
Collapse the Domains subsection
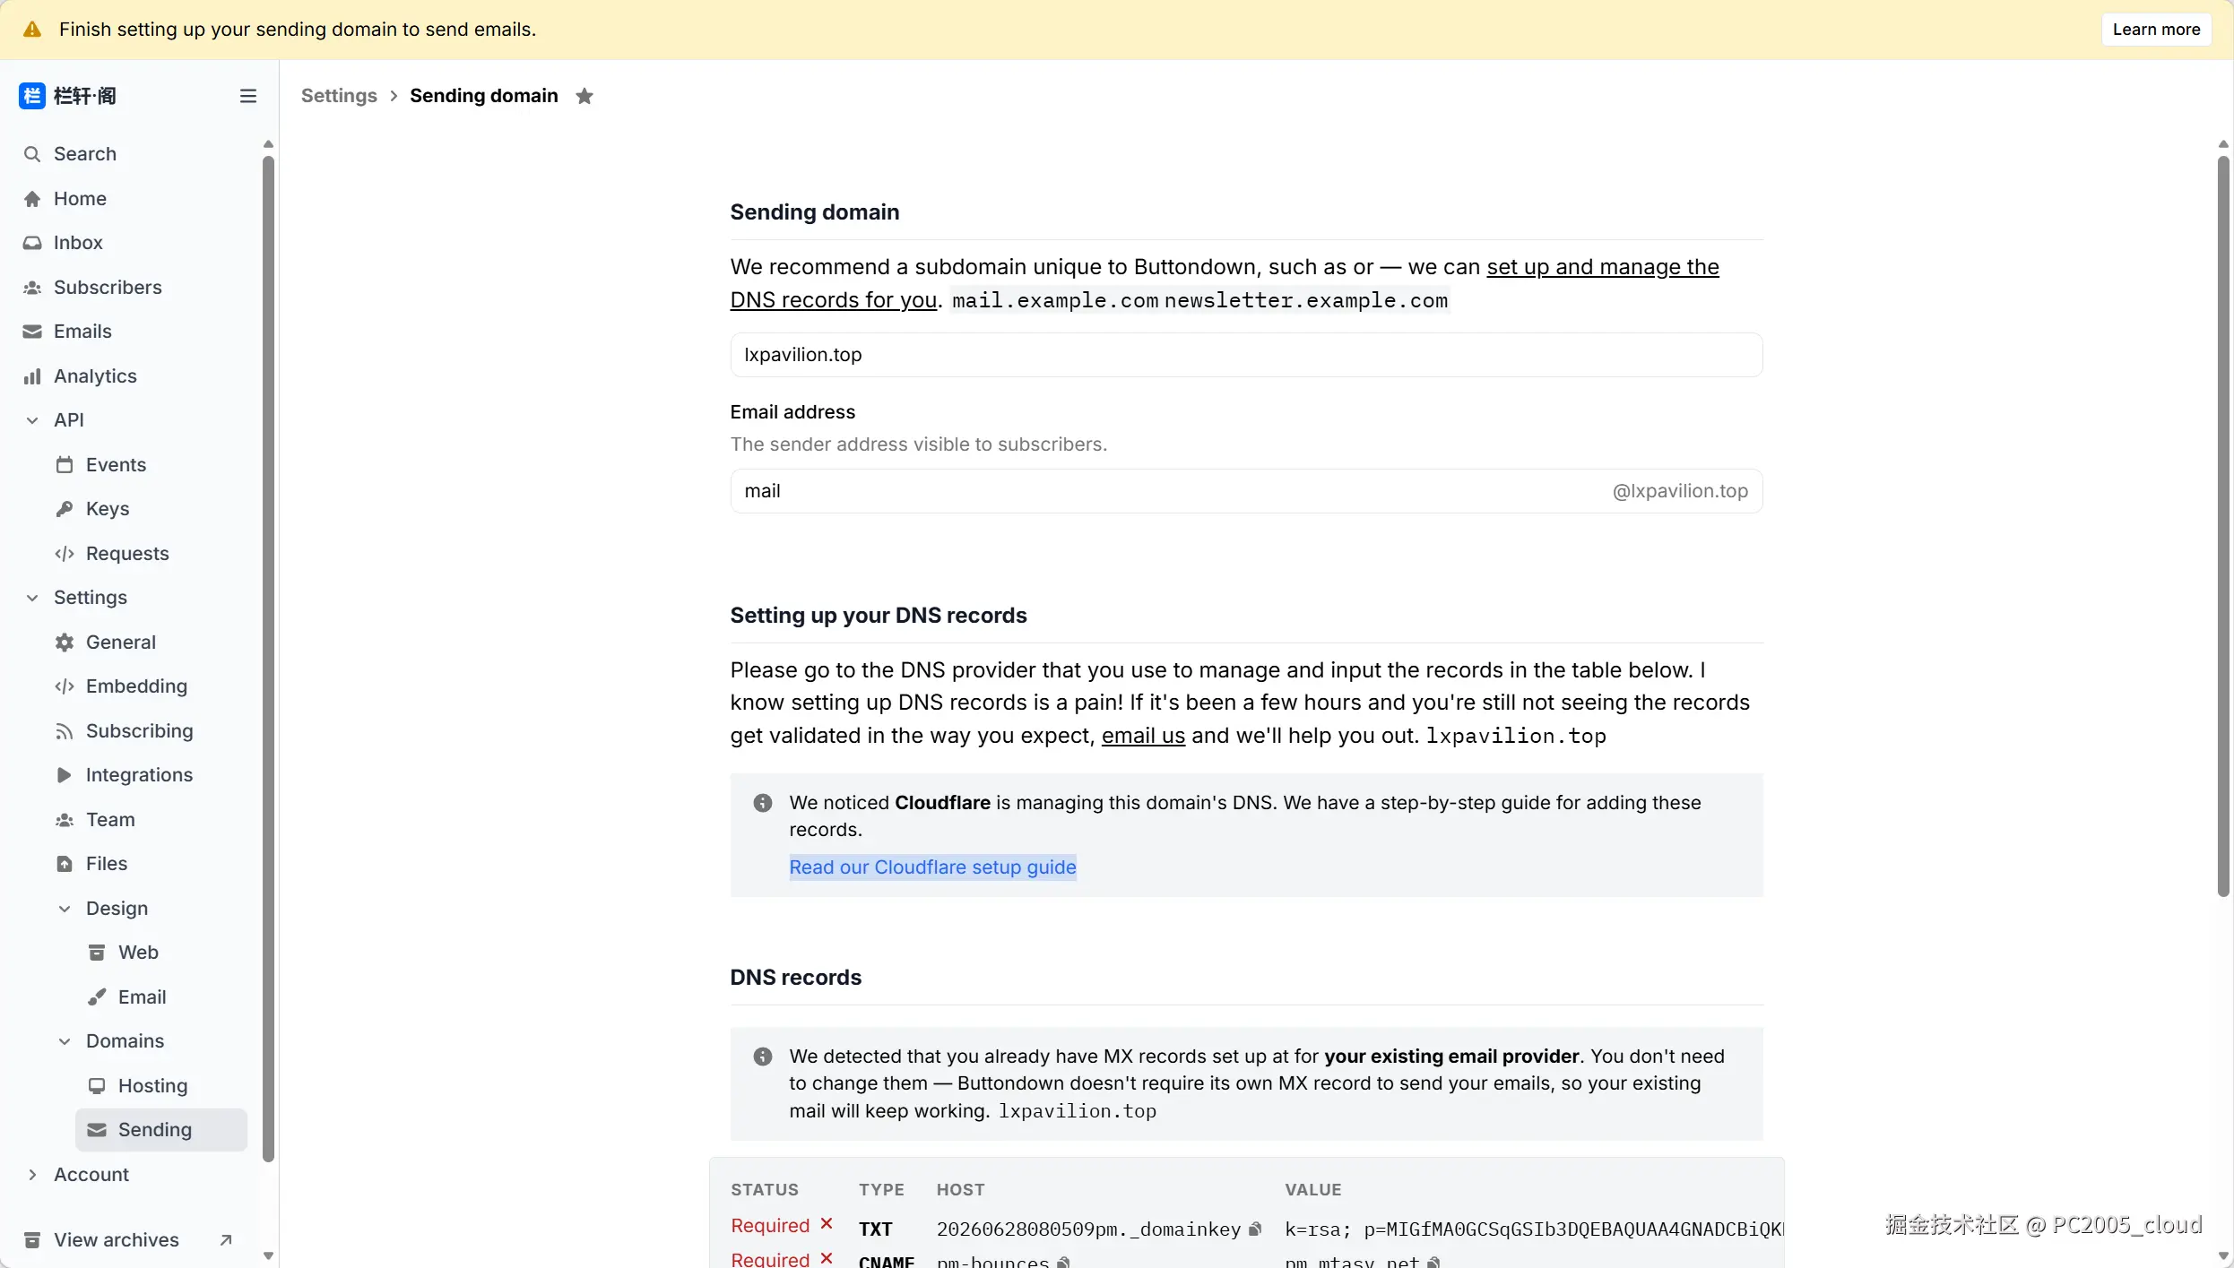65,1041
